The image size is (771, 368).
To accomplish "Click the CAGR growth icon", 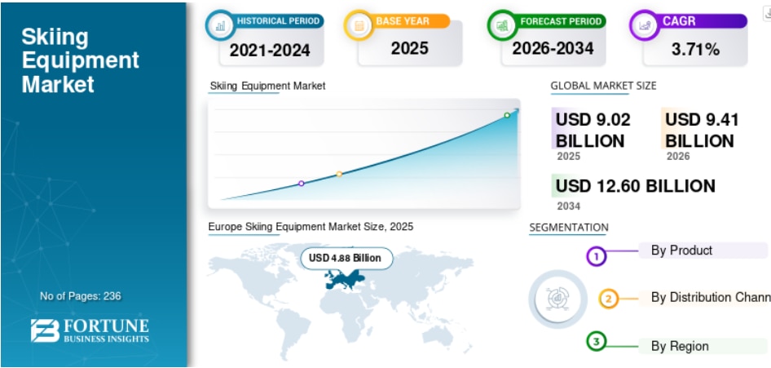I will pyautogui.click(x=645, y=25).
